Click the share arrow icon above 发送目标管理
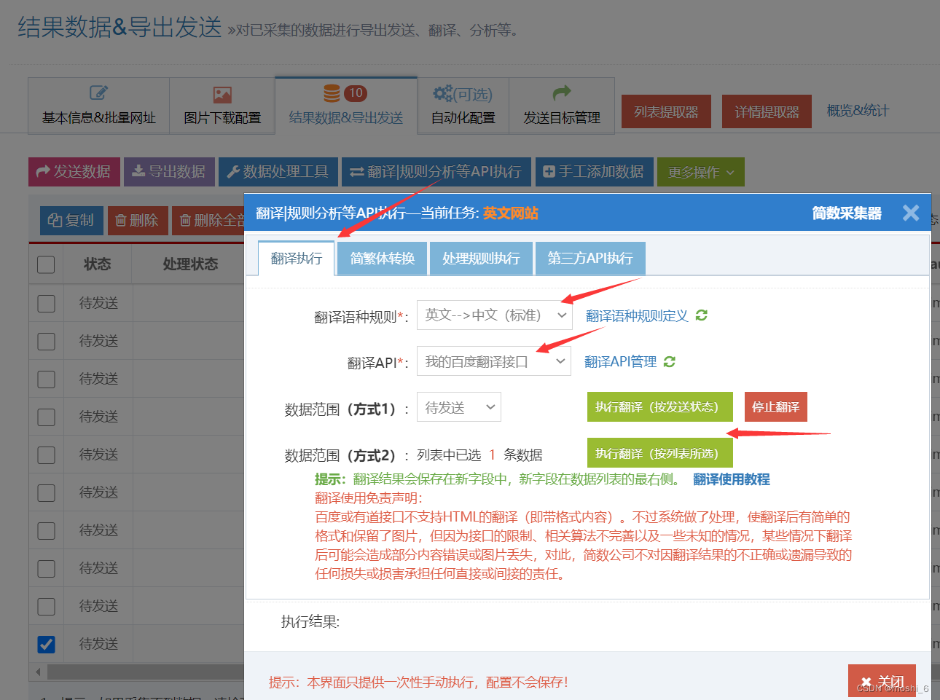 point(562,93)
